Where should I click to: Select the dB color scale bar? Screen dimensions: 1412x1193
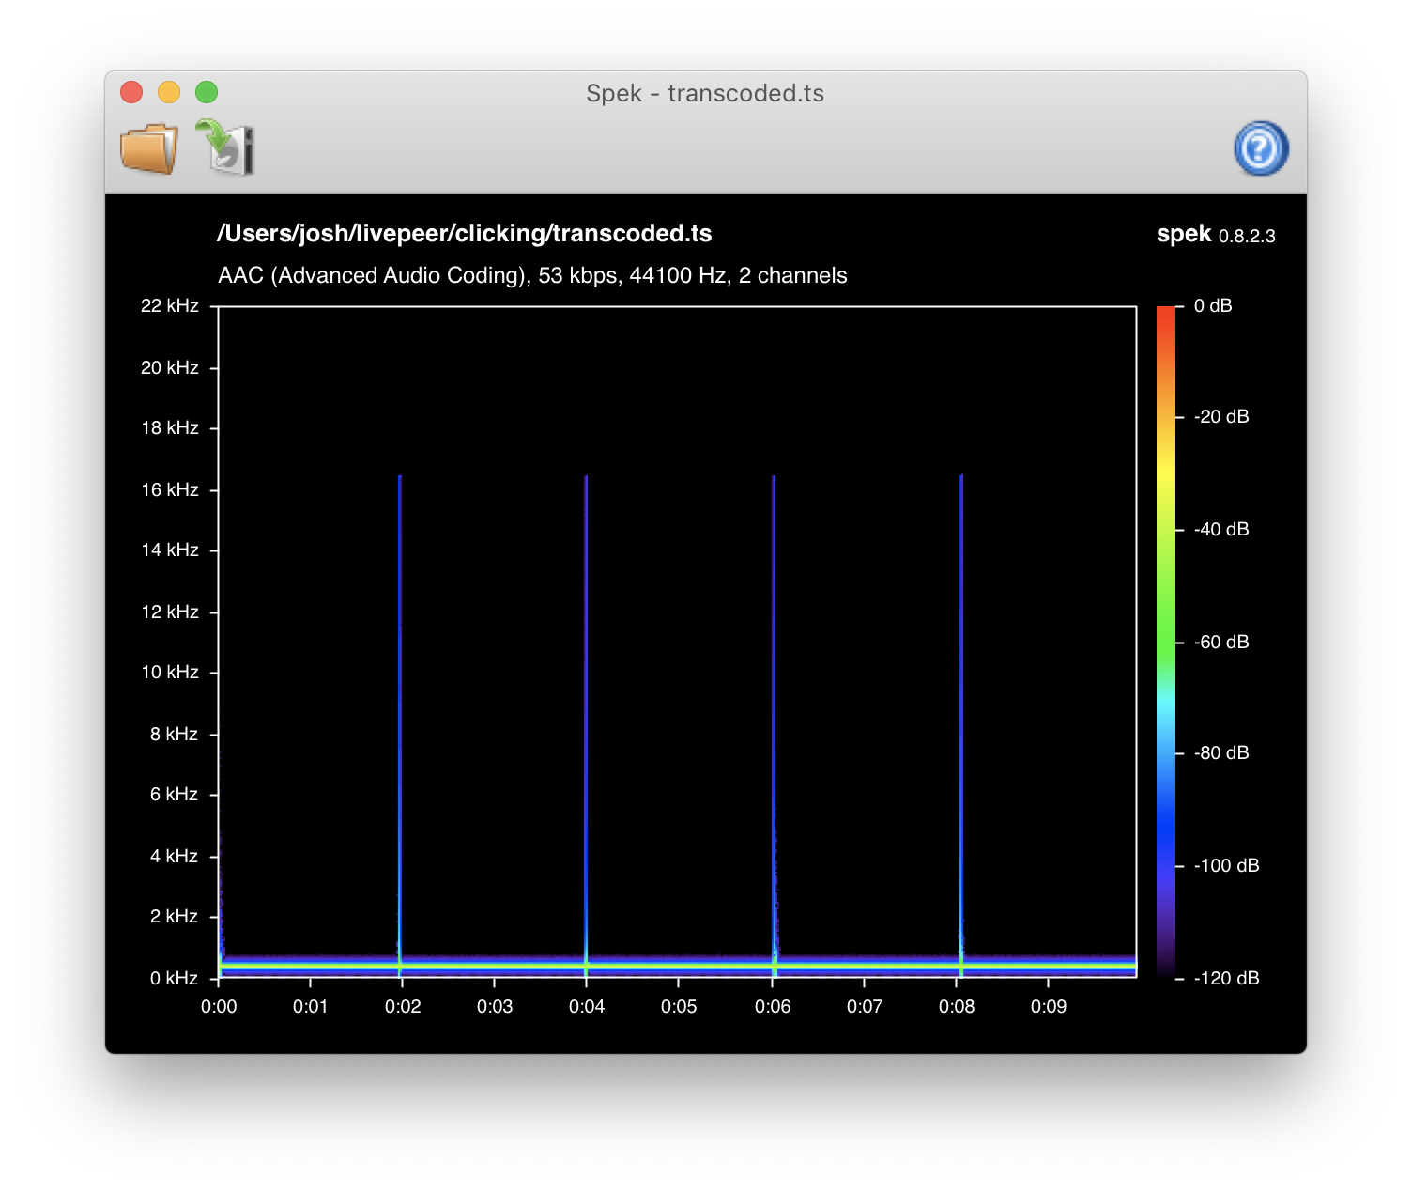point(1166,642)
